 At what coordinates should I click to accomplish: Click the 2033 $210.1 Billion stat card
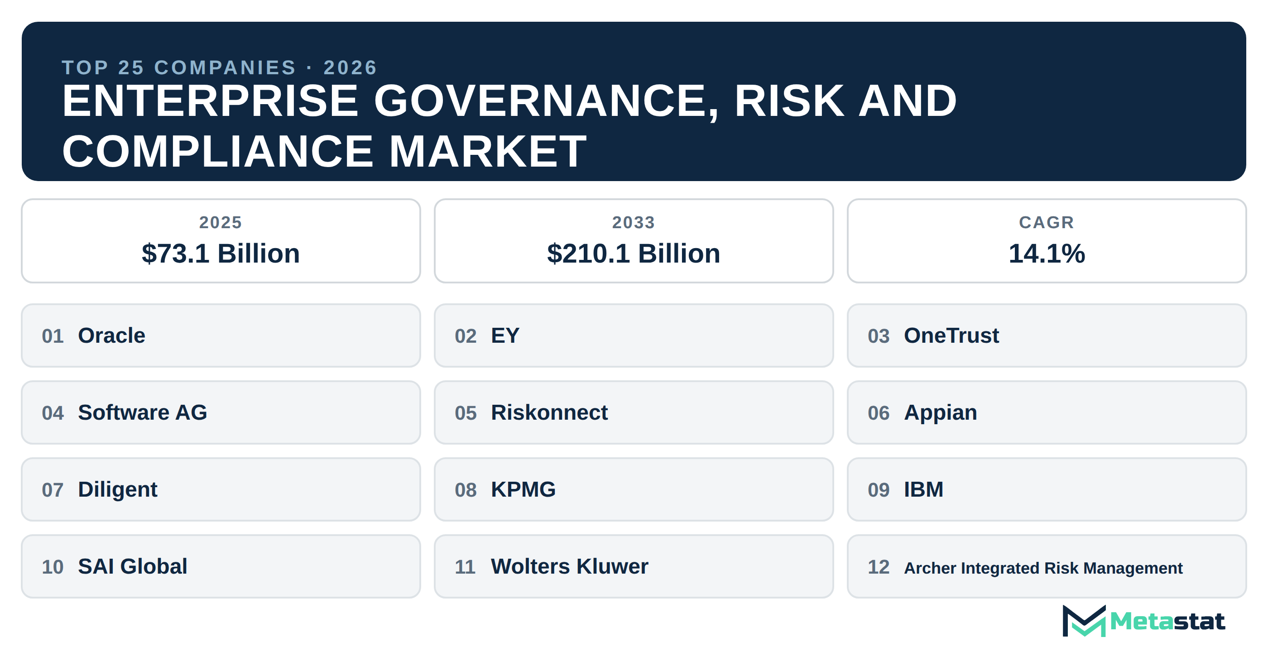coord(634,241)
